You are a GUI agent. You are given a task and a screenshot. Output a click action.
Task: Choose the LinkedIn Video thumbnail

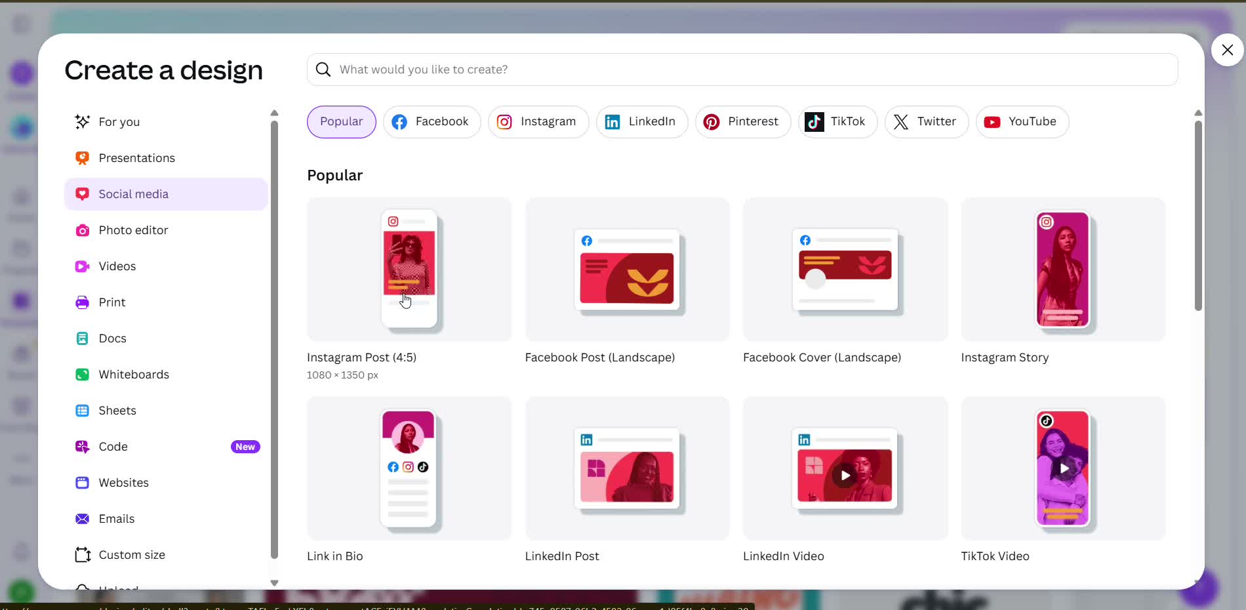(845, 468)
